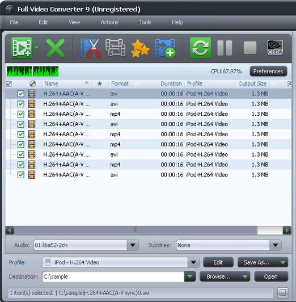
Task: Click the Pause toolbar button
Action: pos(225,48)
